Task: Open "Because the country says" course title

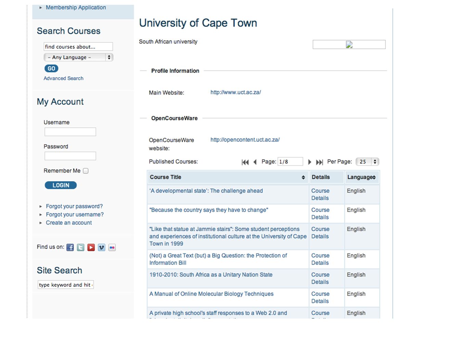Action: point(209,210)
